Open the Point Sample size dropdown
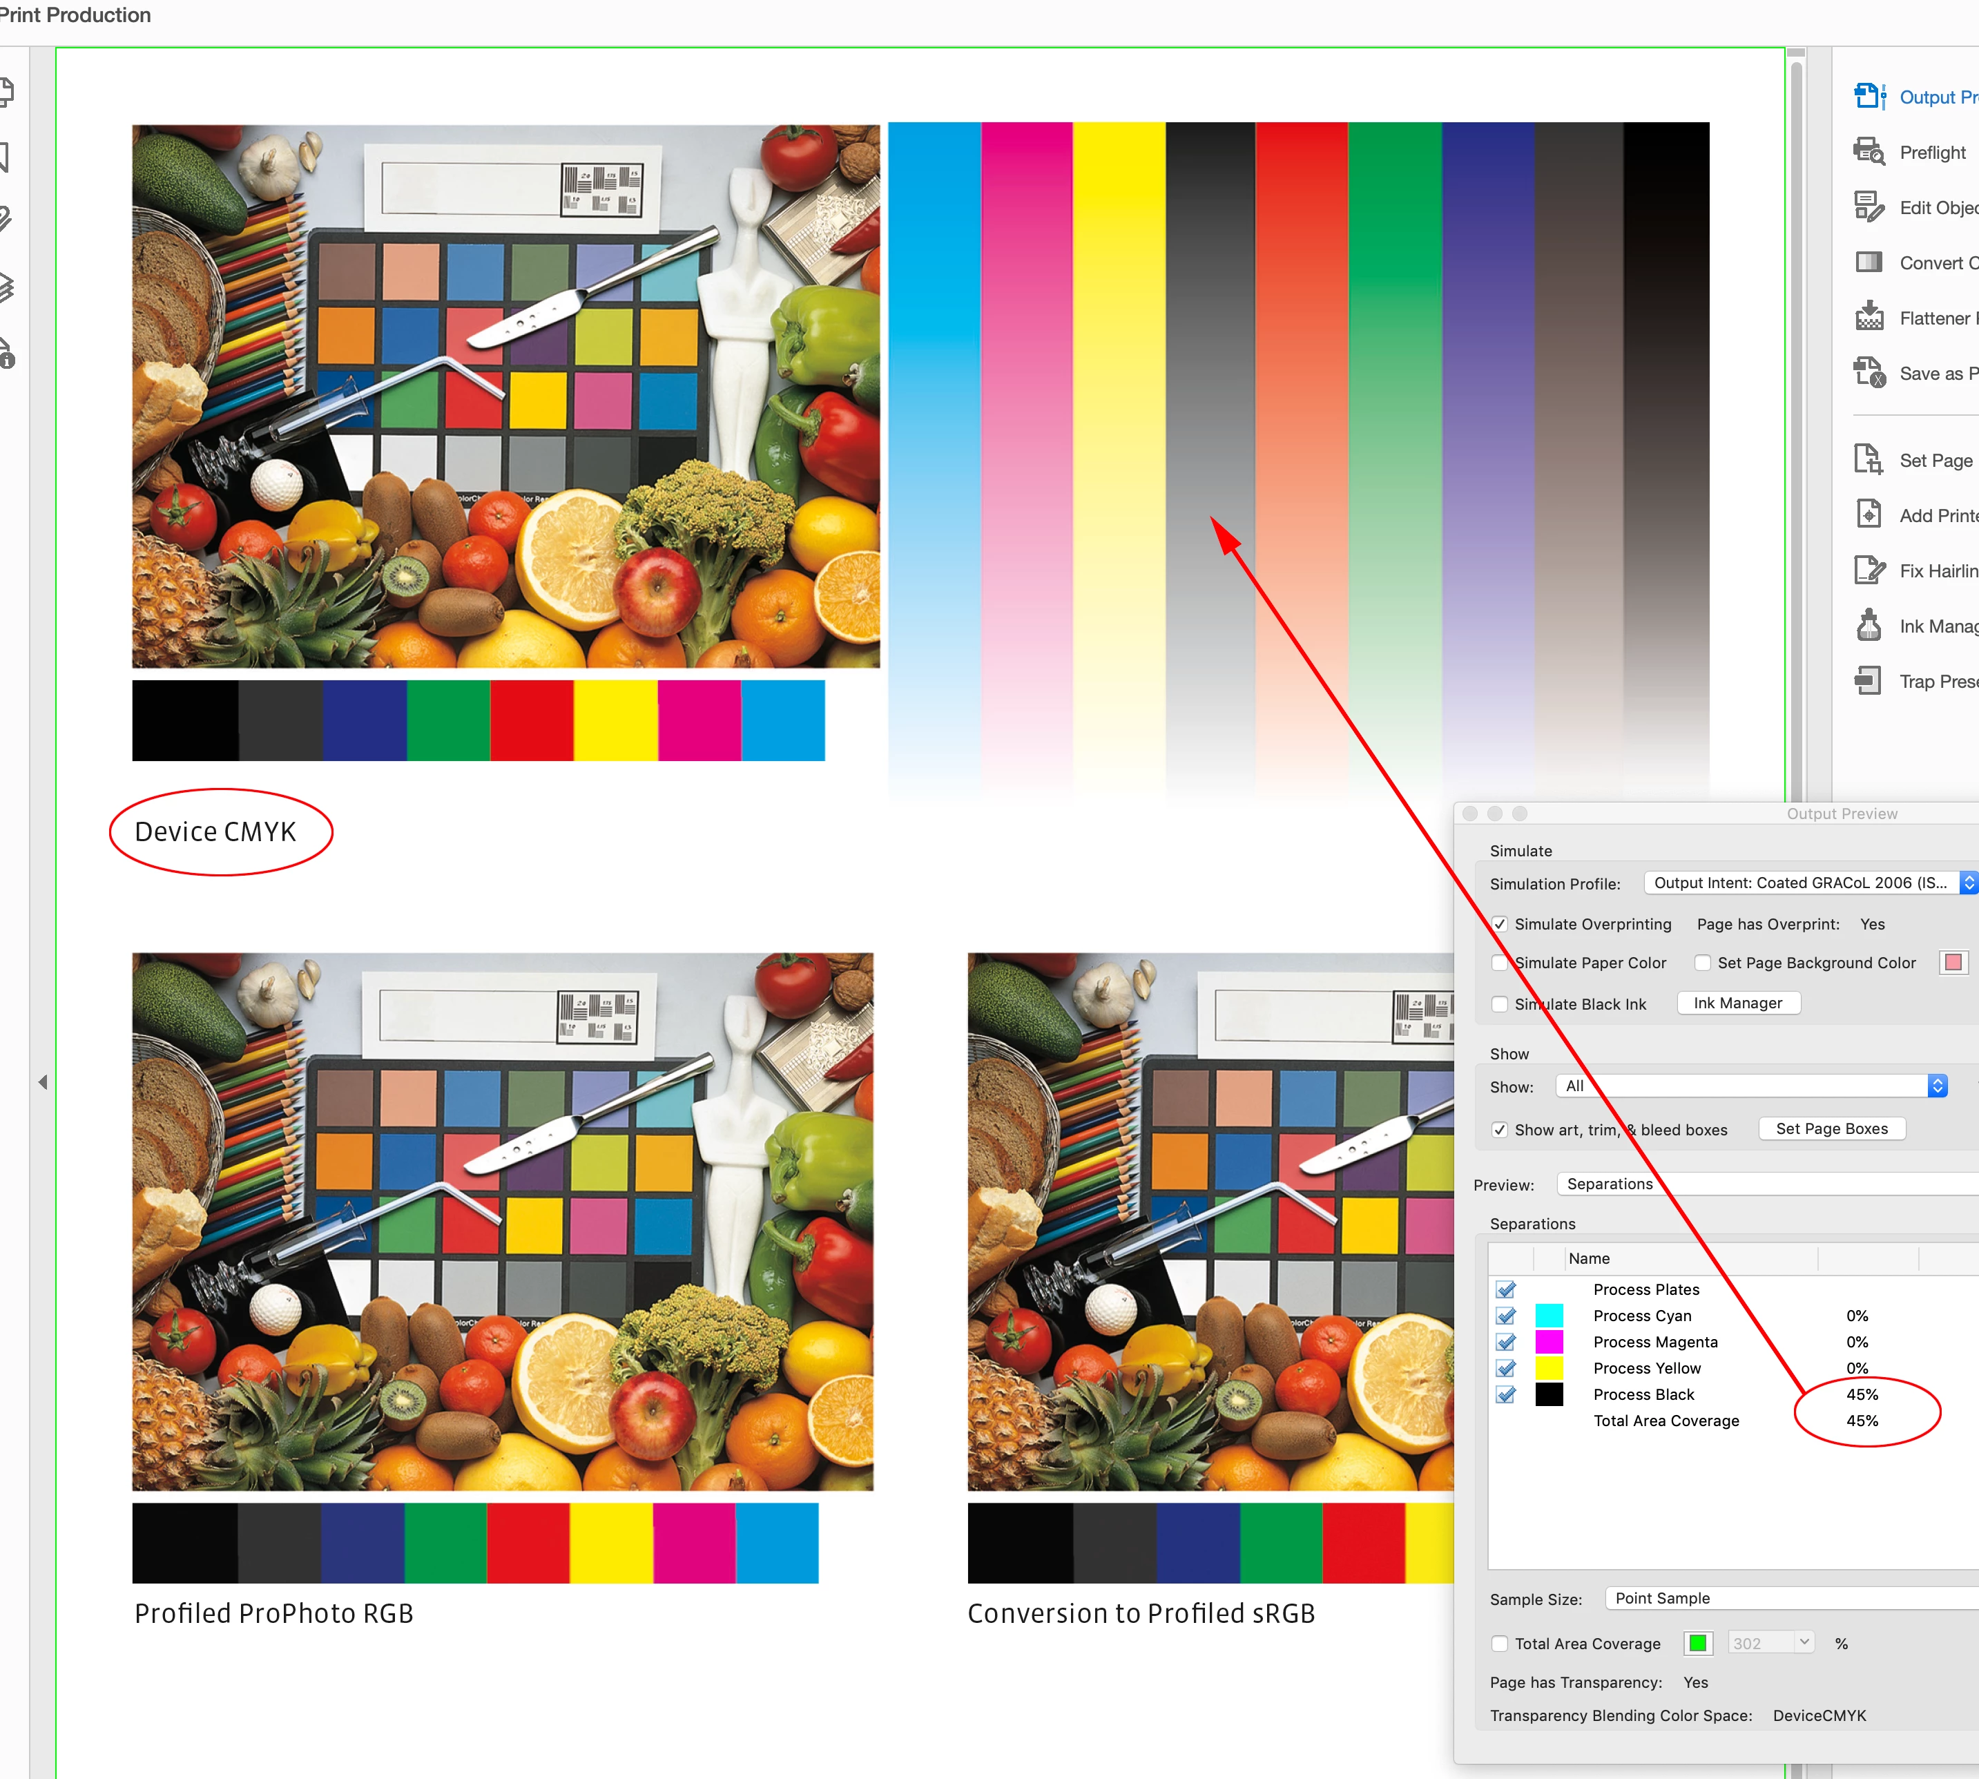This screenshot has height=1779, width=1979. click(x=1788, y=1598)
